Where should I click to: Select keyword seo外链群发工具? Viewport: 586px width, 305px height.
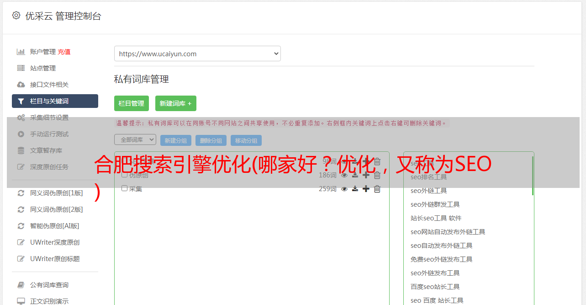(x=435, y=204)
